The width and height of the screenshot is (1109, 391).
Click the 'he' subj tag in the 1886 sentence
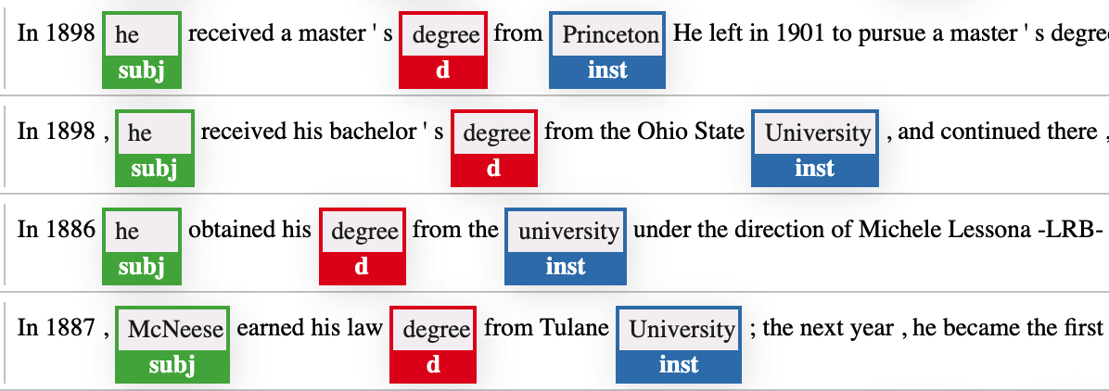(x=142, y=246)
